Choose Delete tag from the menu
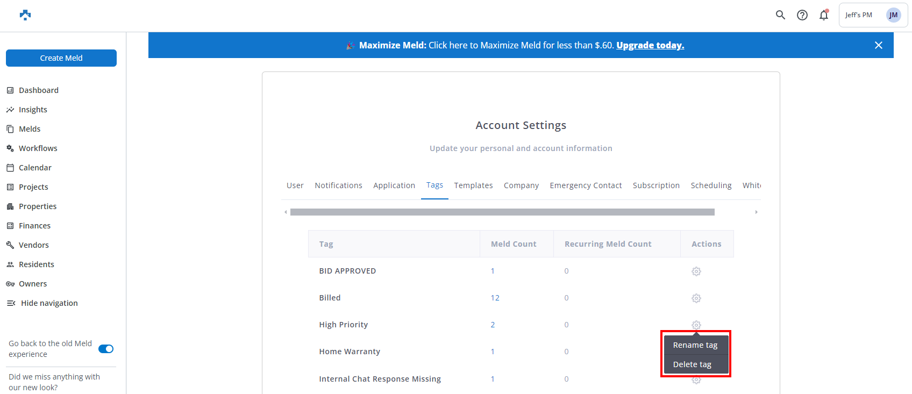Image resolution: width=912 pixels, height=394 pixels. click(692, 364)
